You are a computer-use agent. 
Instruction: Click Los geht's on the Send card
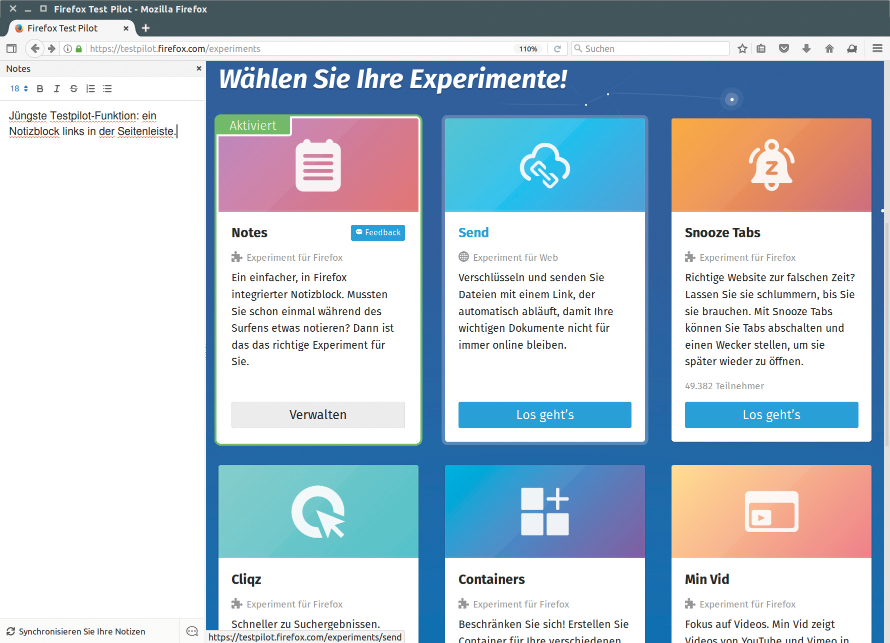[545, 415]
